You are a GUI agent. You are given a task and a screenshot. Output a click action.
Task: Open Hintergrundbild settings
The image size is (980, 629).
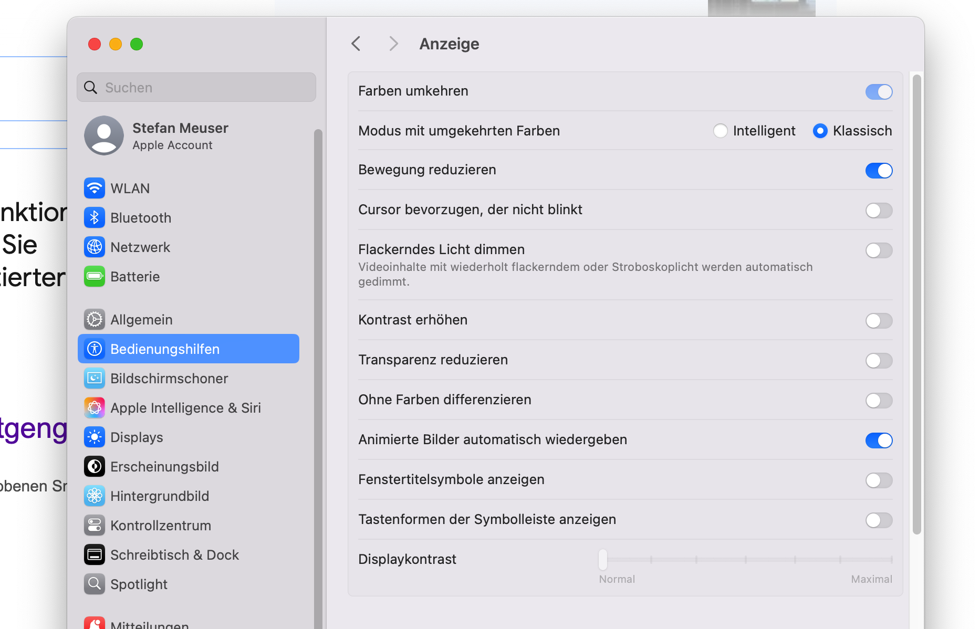pos(189,496)
